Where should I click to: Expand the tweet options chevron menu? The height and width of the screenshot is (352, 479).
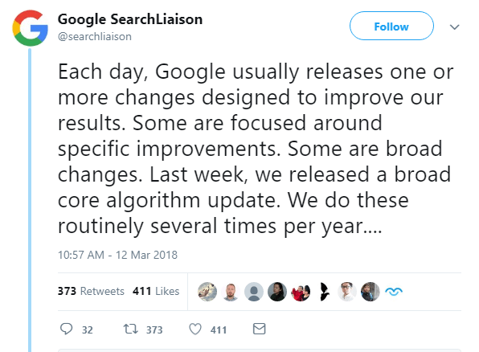tap(455, 27)
